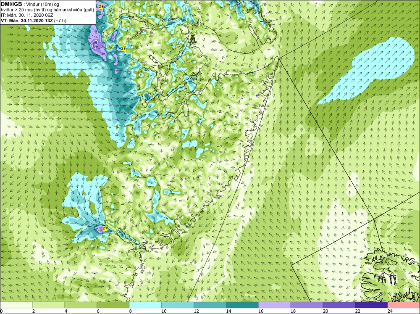The image size is (420, 314).
Task: Click the pale yellow 0-2 m/s legend swatch
Action: pos(16,305)
